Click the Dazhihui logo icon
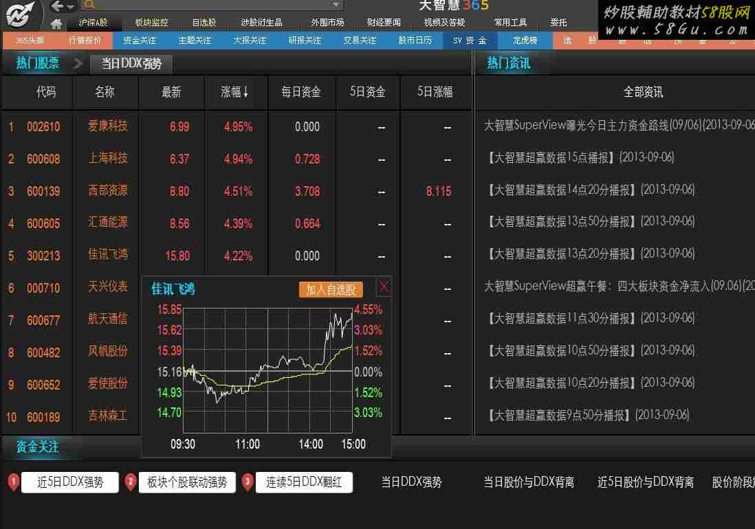 20,14
